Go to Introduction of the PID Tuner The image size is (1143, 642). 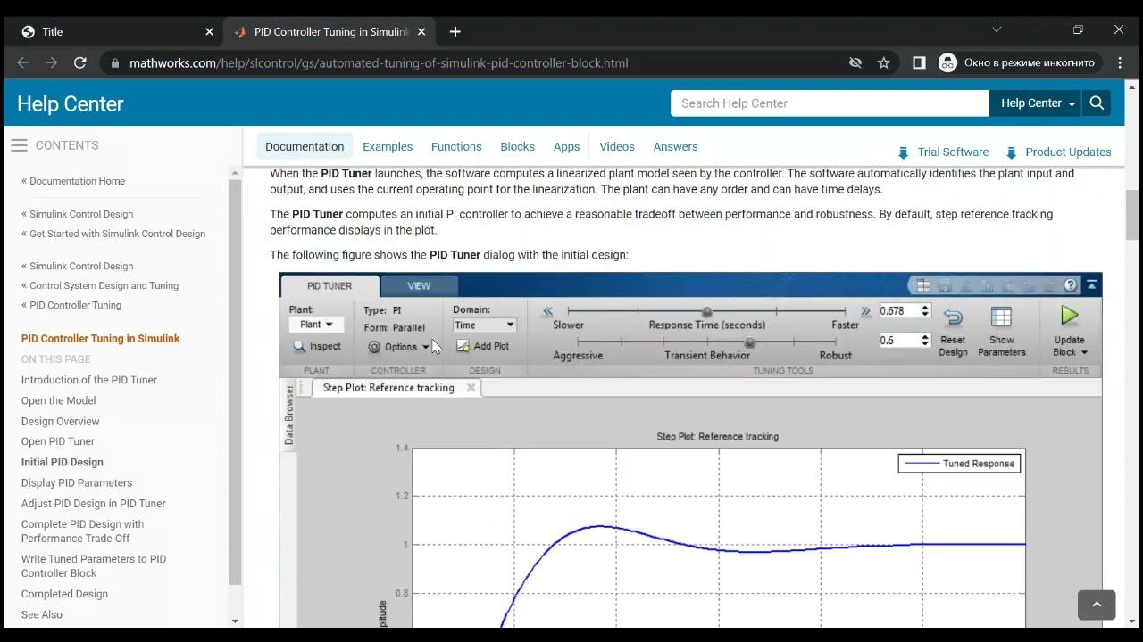coord(89,380)
